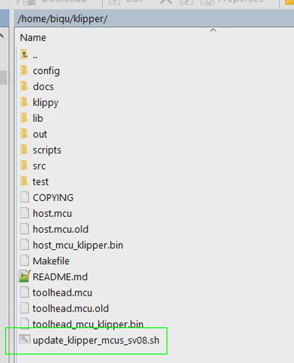The image size is (294, 363).
Task: Select the host.mcu file
Action: pos(52,213)
